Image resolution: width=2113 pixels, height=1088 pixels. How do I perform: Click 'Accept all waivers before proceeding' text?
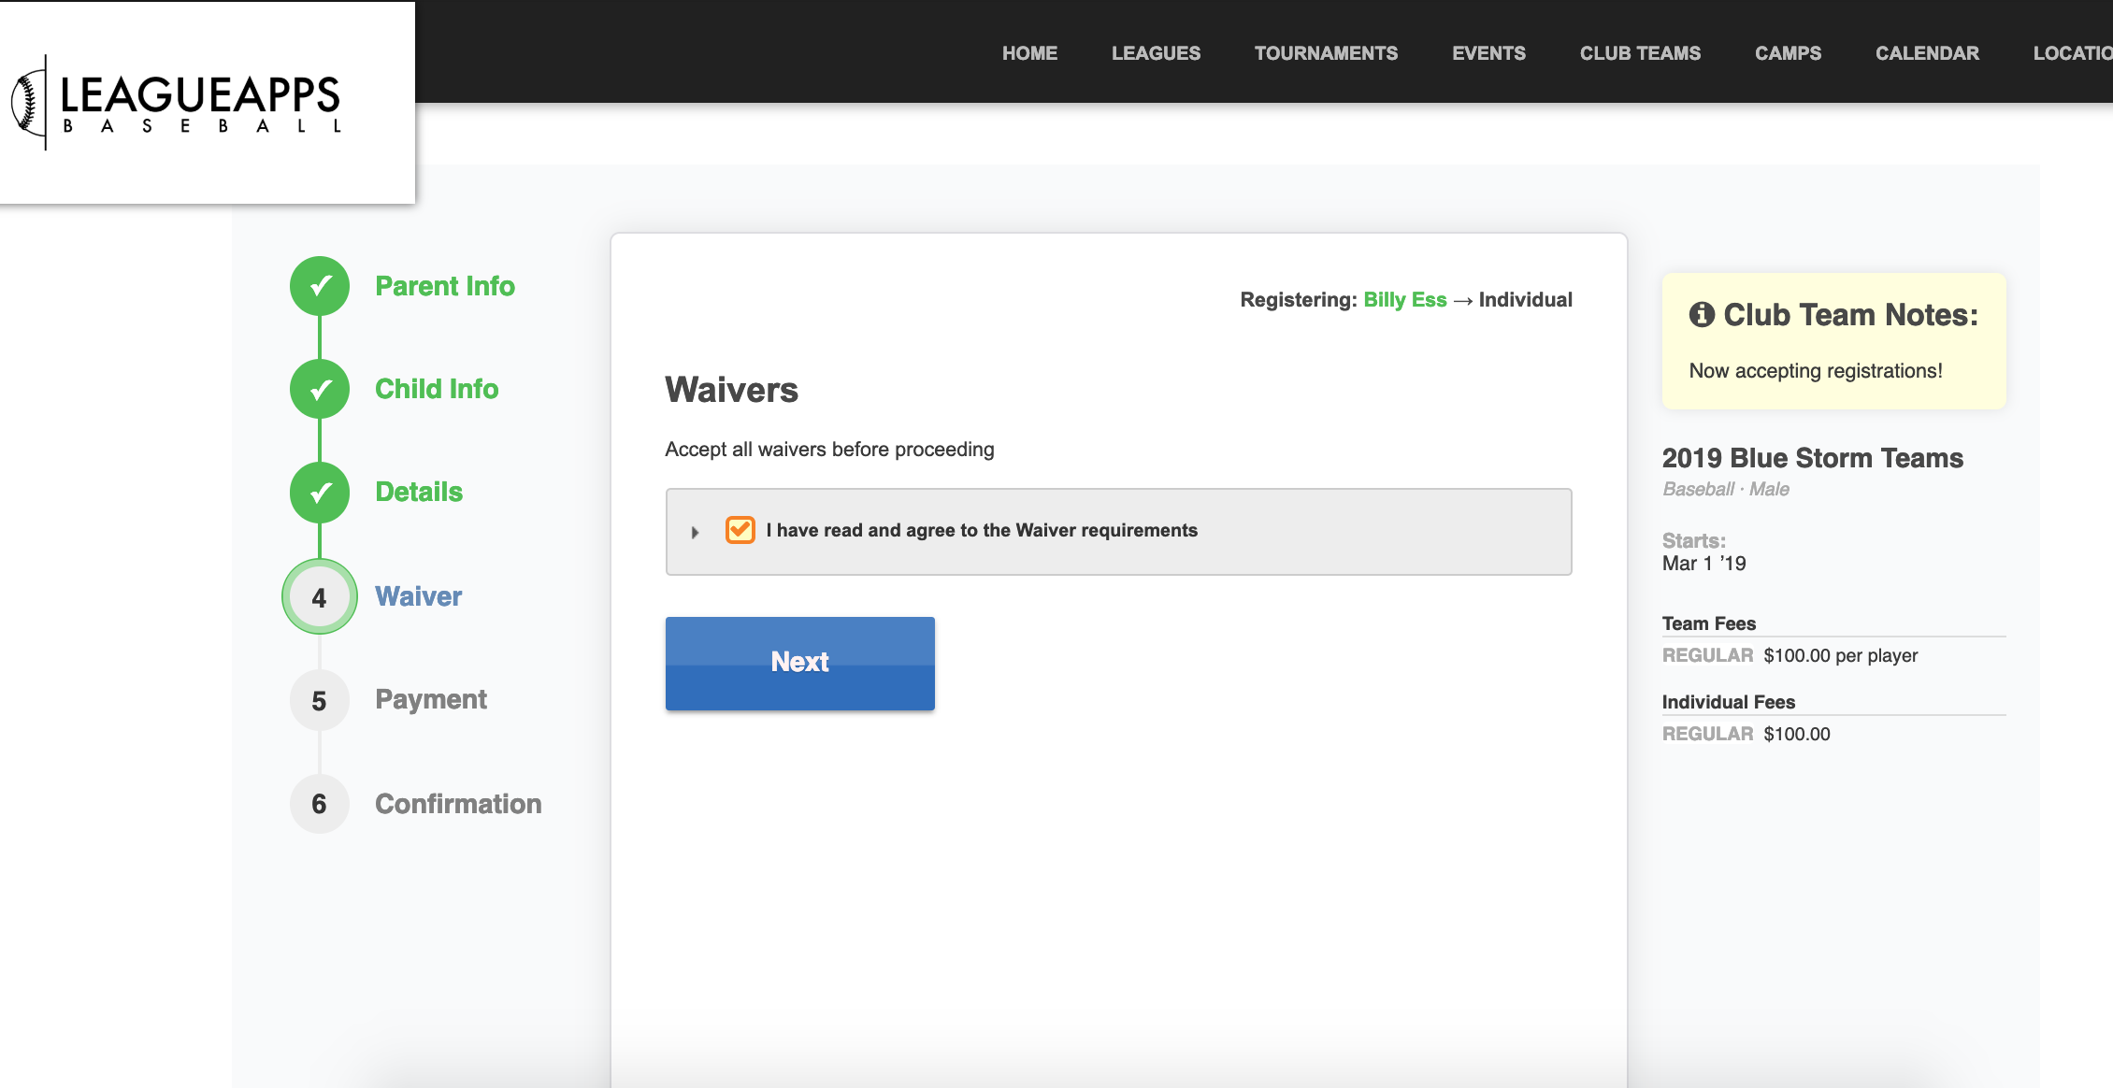point(829,450)
